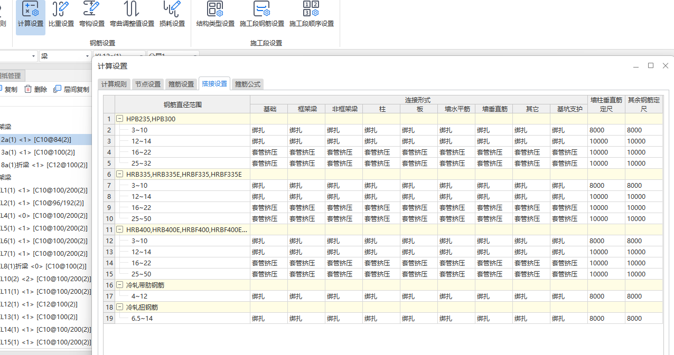Click the 层间复制 button
The image size is (674, 355).
coord(71,90)
